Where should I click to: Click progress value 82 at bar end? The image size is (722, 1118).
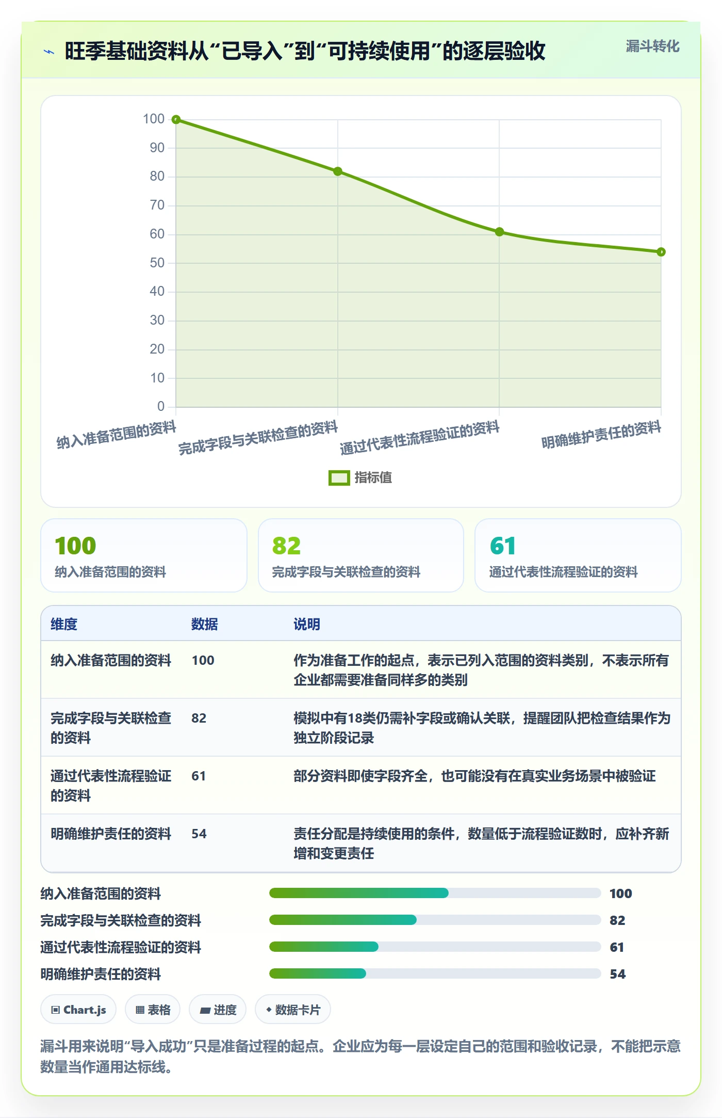click(617, 920)
